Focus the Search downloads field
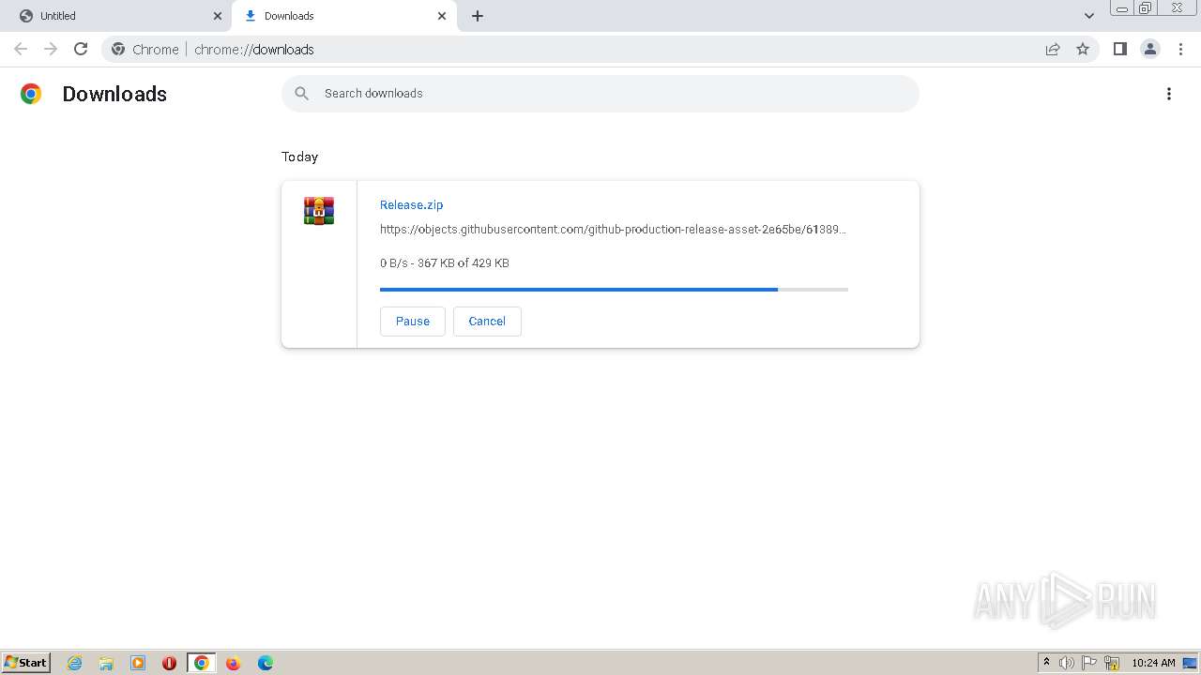 click(600, 94)
